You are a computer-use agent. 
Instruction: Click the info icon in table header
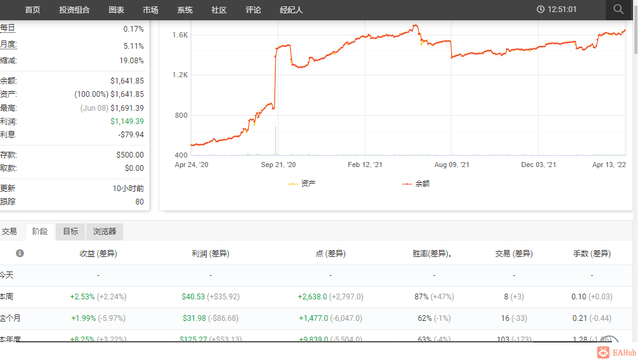coord(20,253)
